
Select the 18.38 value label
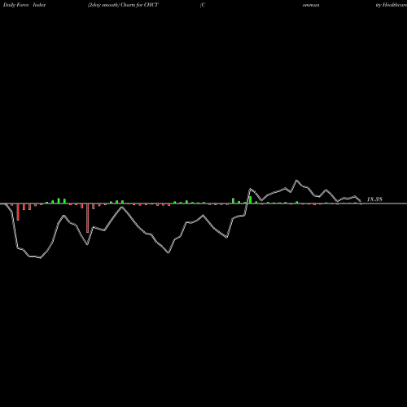pyautogui.click(x=374, y=199)
